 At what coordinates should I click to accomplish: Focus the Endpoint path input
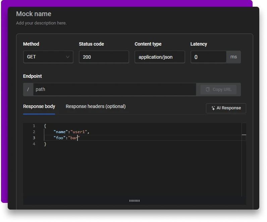tap(115, 90)
